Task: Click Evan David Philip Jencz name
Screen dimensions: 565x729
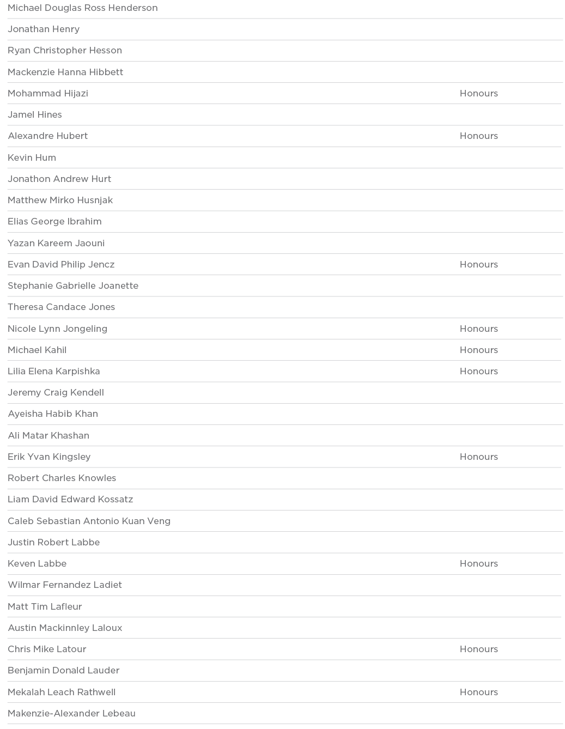Action: [x=61, y=264]
